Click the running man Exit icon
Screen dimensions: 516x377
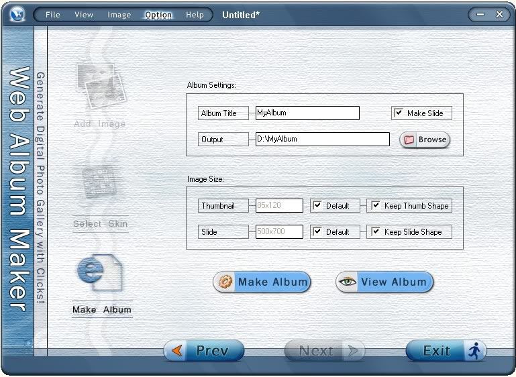(475, 351)
